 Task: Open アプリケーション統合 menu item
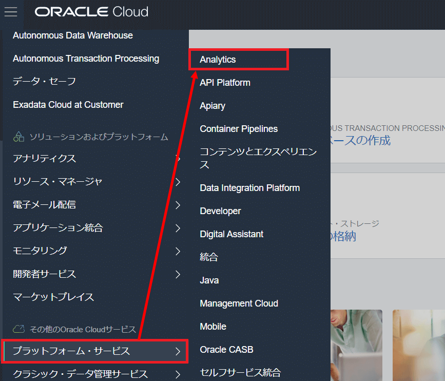click(58, 228)
